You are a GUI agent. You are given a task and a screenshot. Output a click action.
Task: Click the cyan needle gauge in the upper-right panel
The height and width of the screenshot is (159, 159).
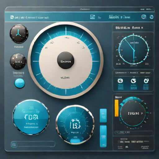134,49
